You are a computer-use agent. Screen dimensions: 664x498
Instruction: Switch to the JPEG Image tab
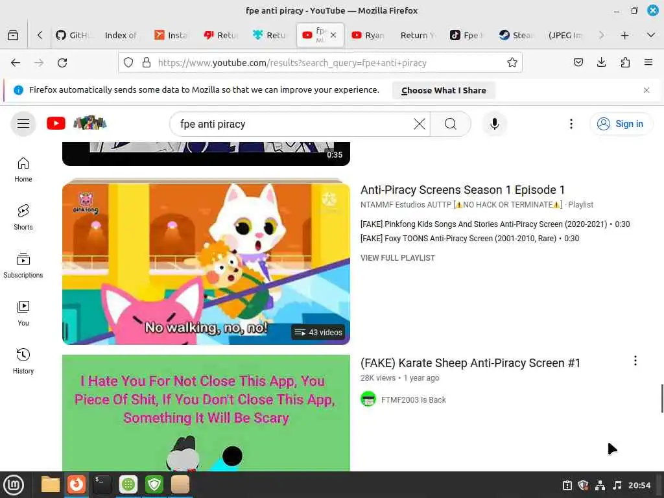click(x=565, y=35)
